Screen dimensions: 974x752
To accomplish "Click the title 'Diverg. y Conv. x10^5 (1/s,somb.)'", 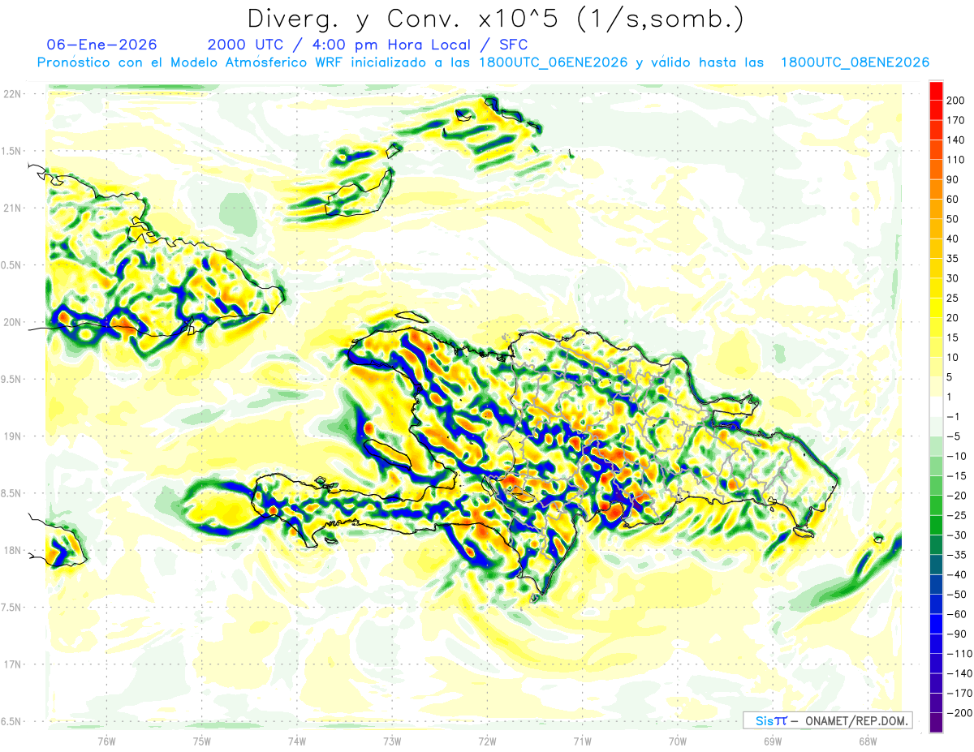I will (x=495, y=19).
